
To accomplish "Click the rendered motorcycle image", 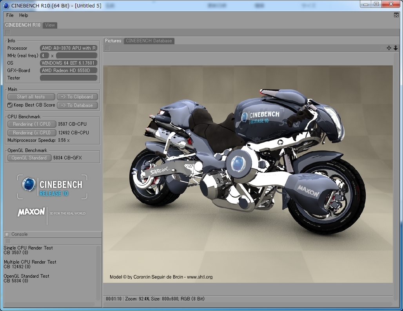I will tap(248, 174).
